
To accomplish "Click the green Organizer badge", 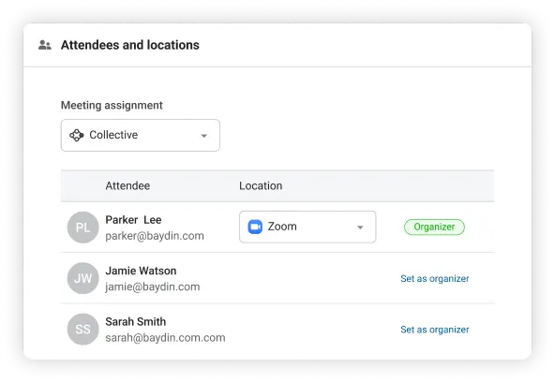I will 434,227.
